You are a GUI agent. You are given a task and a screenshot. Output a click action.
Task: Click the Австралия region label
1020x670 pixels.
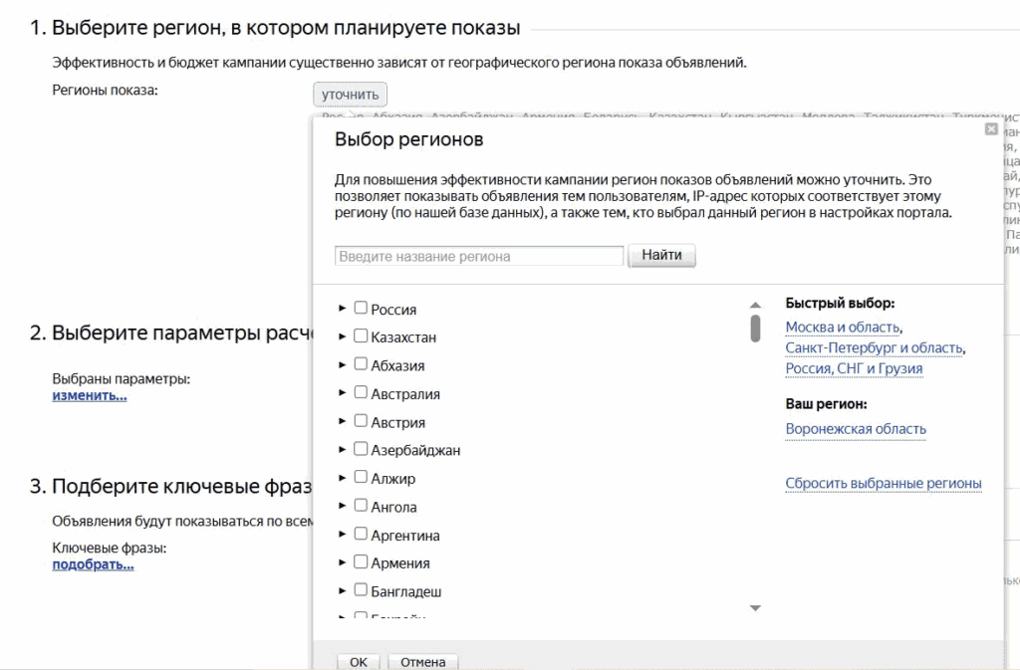pos(405,394)
